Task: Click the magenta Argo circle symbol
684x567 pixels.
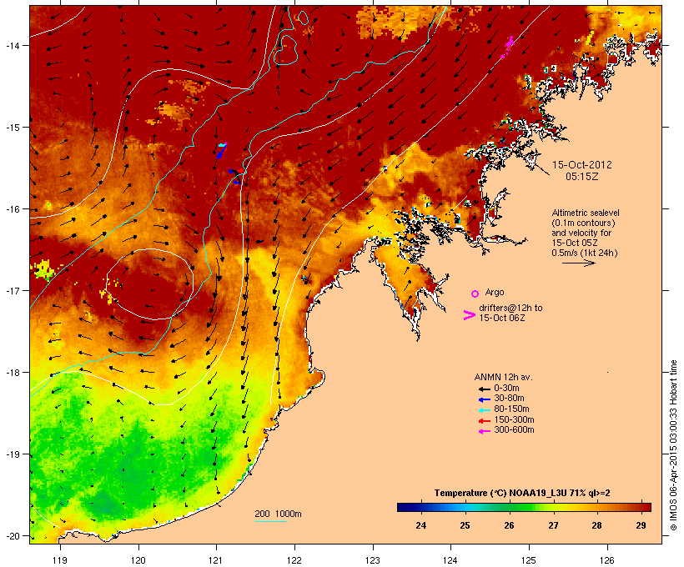Action: [x=475, y=294]
